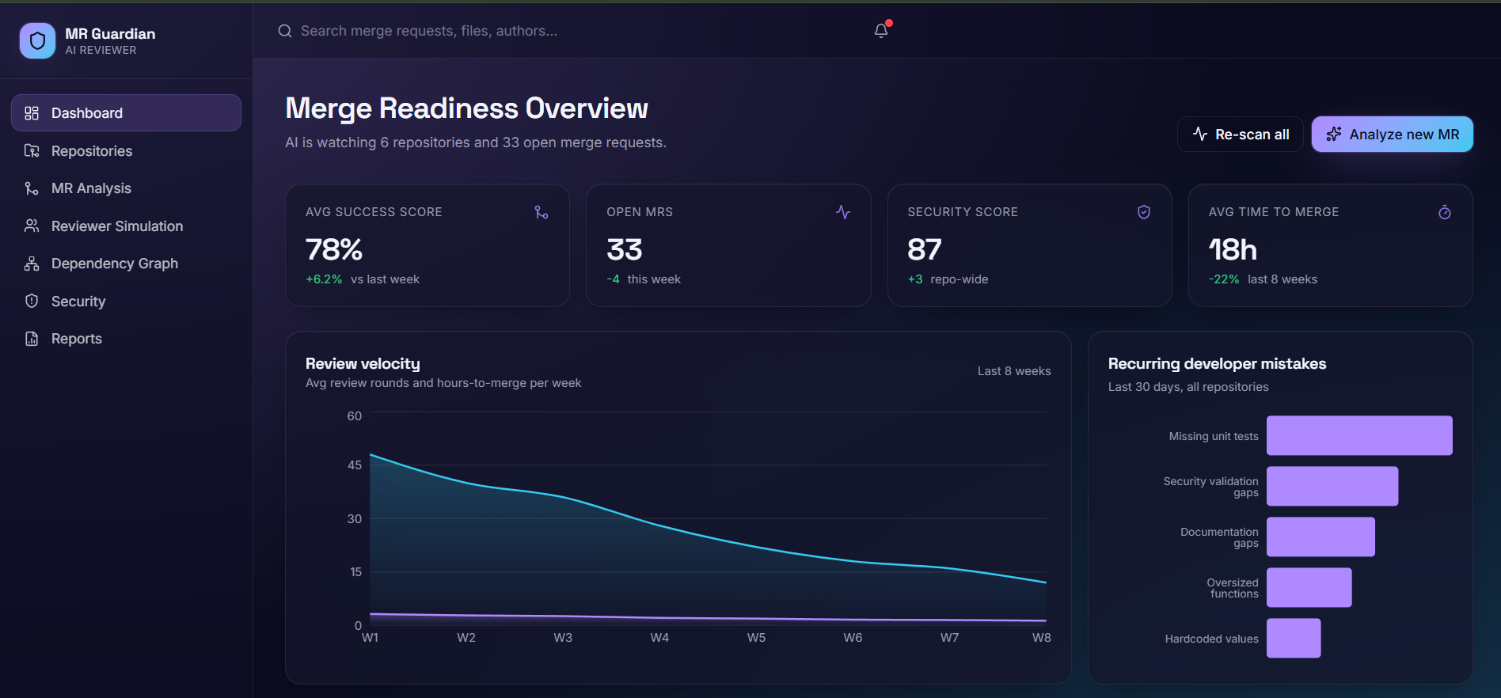Click the shield check icon on Security Score card
The image size is (1501, 698).
pos(1144,212)
